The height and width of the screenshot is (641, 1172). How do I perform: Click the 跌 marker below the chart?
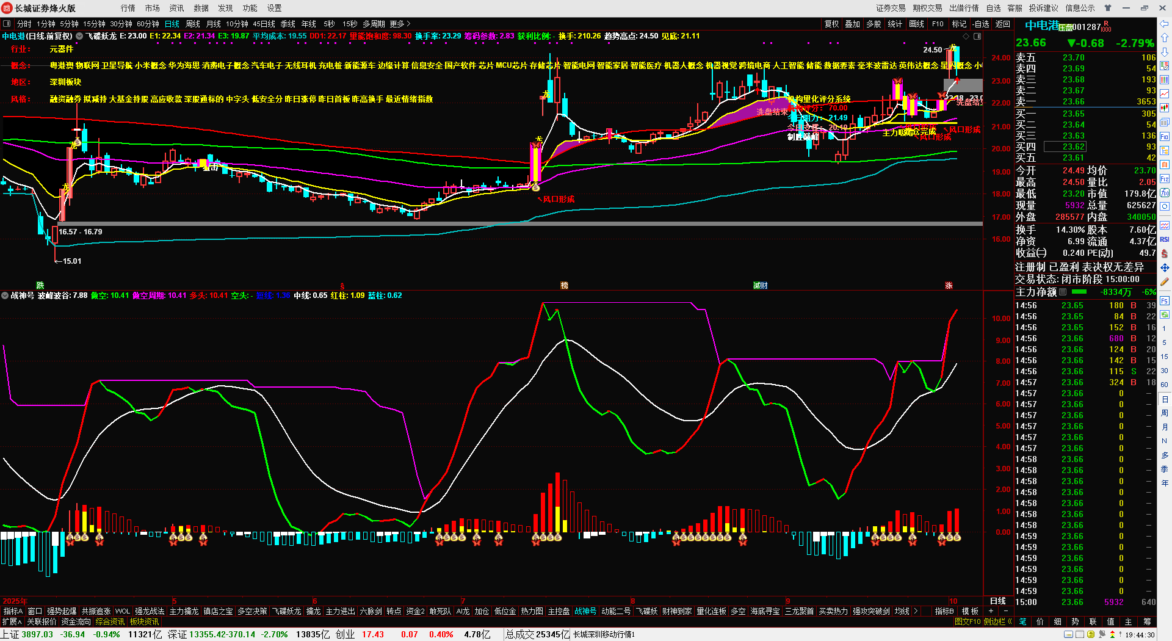point(40,286)
